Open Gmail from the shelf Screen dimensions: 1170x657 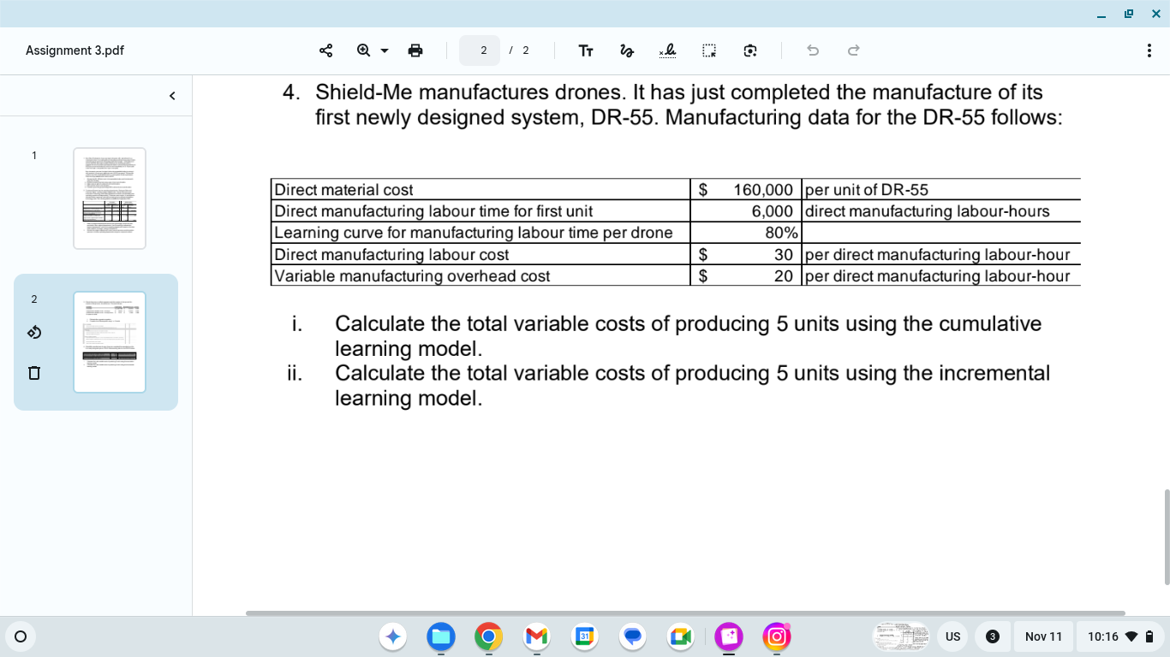pyautogui.click(x=536, y=636)
